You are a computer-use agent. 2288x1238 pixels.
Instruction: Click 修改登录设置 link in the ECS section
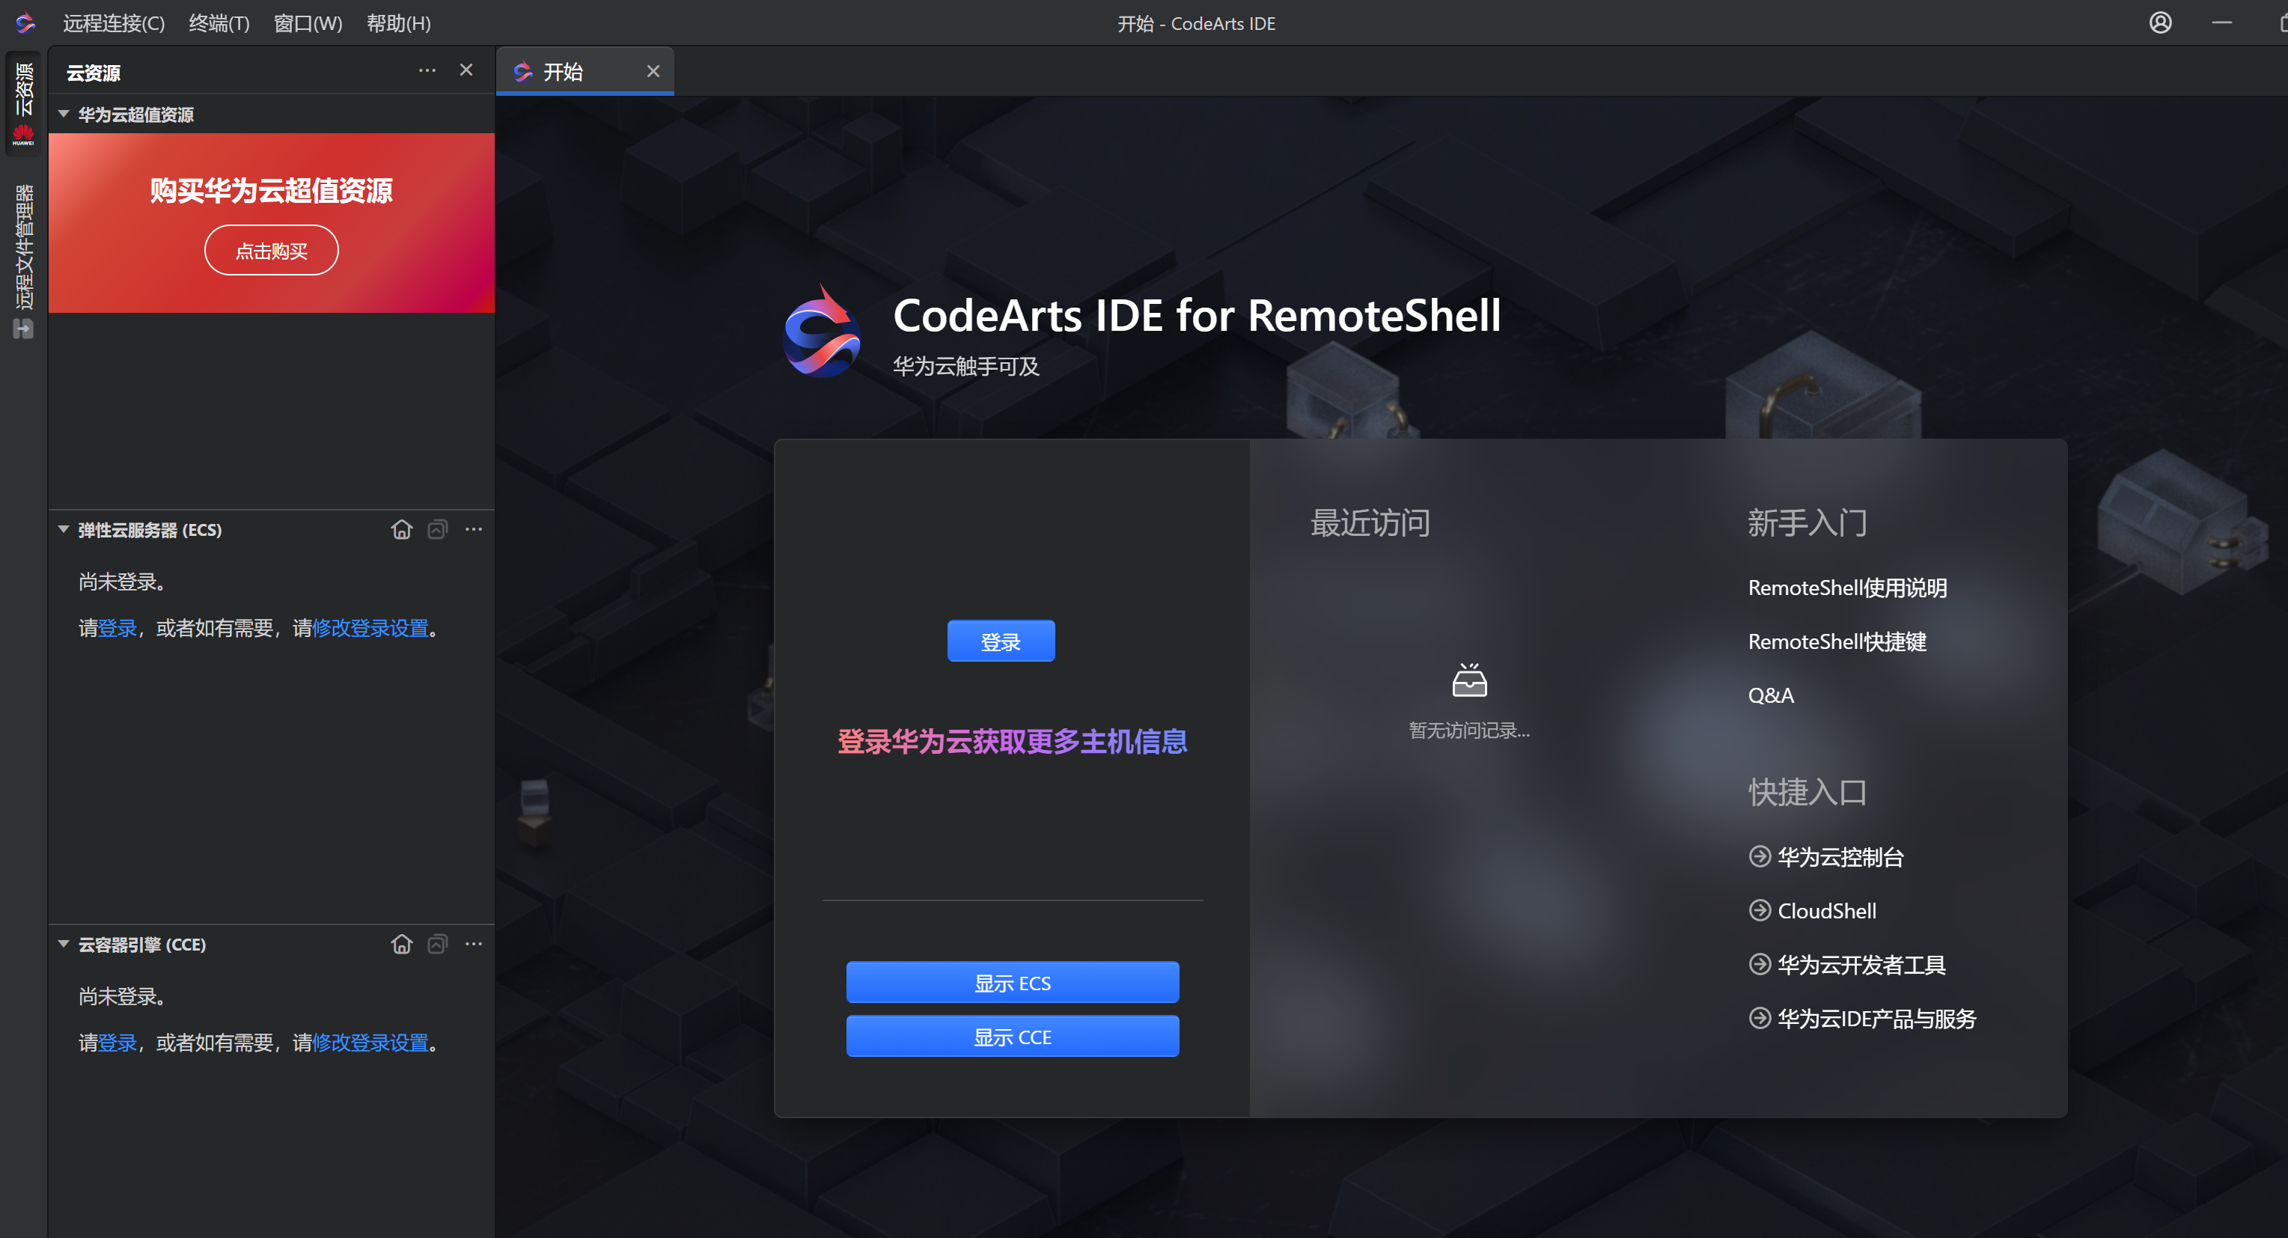[x=370, y=628]
